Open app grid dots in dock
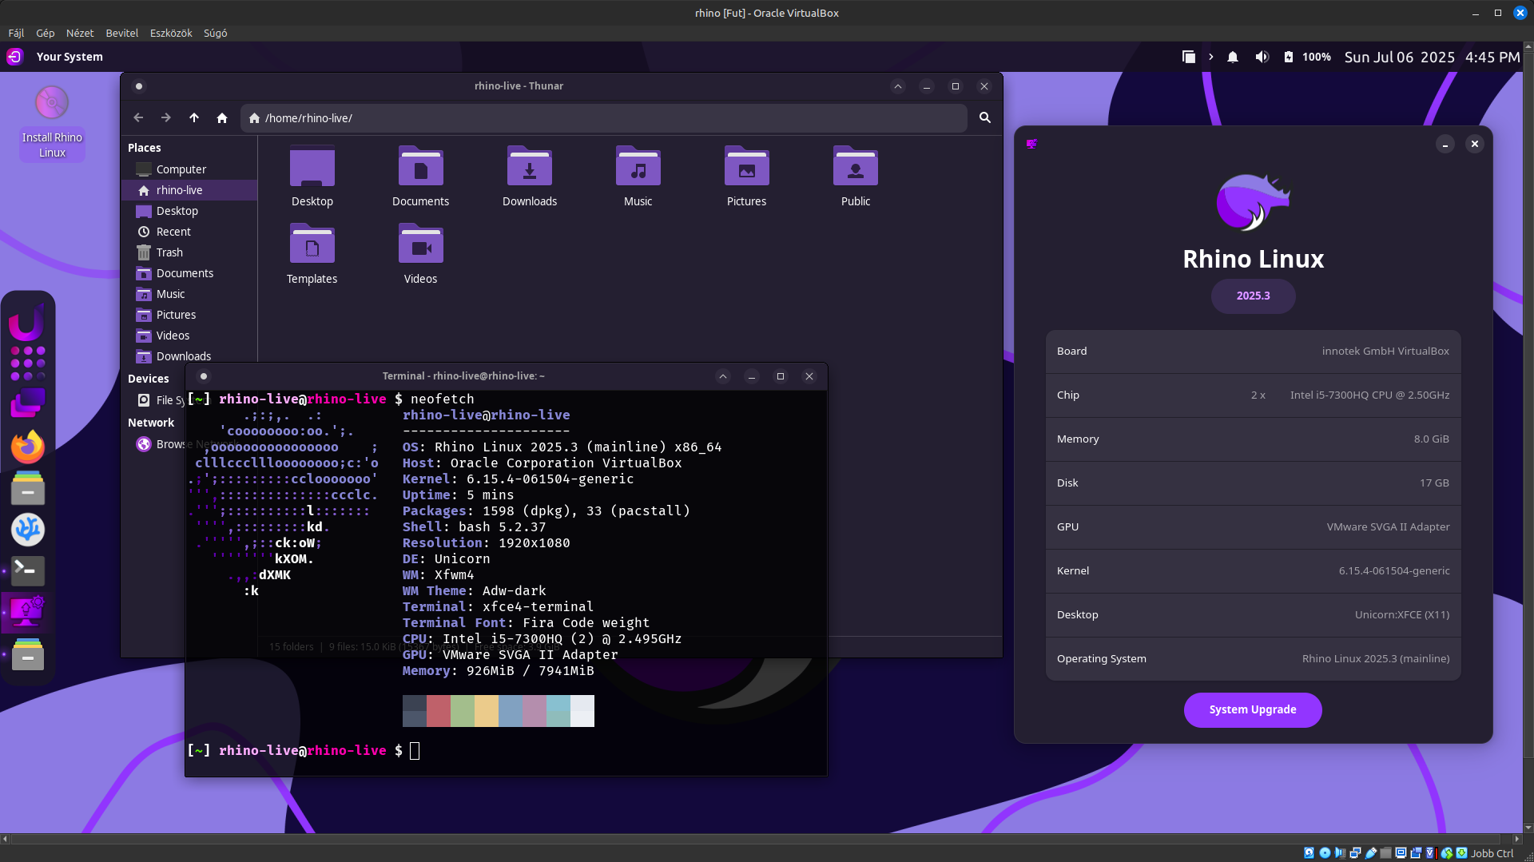 (28, 363)
